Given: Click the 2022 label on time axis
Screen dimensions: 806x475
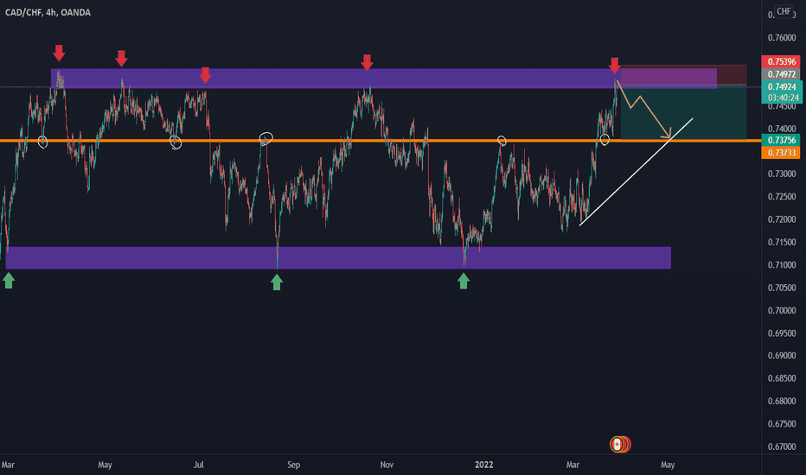Looking at the screenshot, I should click(483, 465).
